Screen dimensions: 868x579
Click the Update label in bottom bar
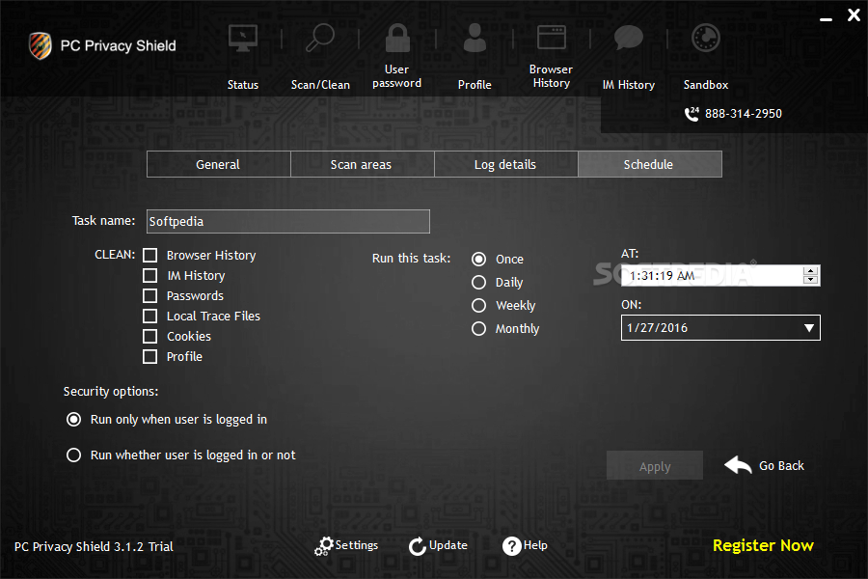click(448, 545)
